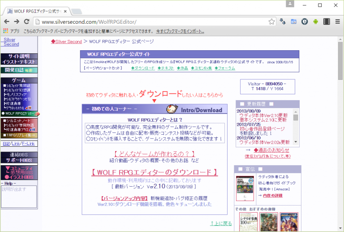344x232 pixels.
Task: Jump to the ◆コモンEv集 shortcut
Action: click(202, 68)
